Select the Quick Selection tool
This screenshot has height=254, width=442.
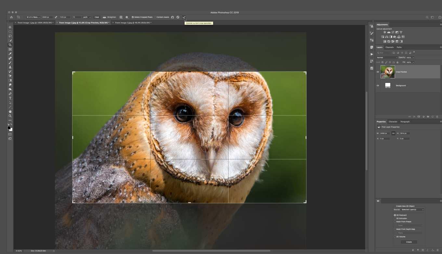coord(10,41)
